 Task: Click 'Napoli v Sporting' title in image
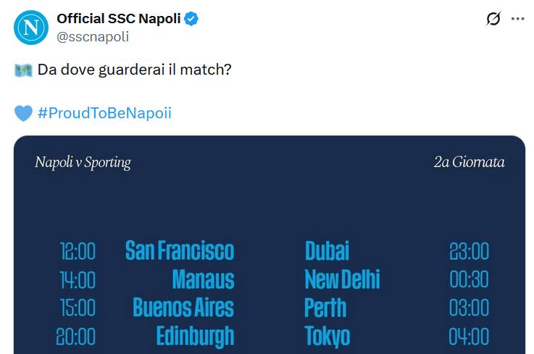(x=83, y=162)
